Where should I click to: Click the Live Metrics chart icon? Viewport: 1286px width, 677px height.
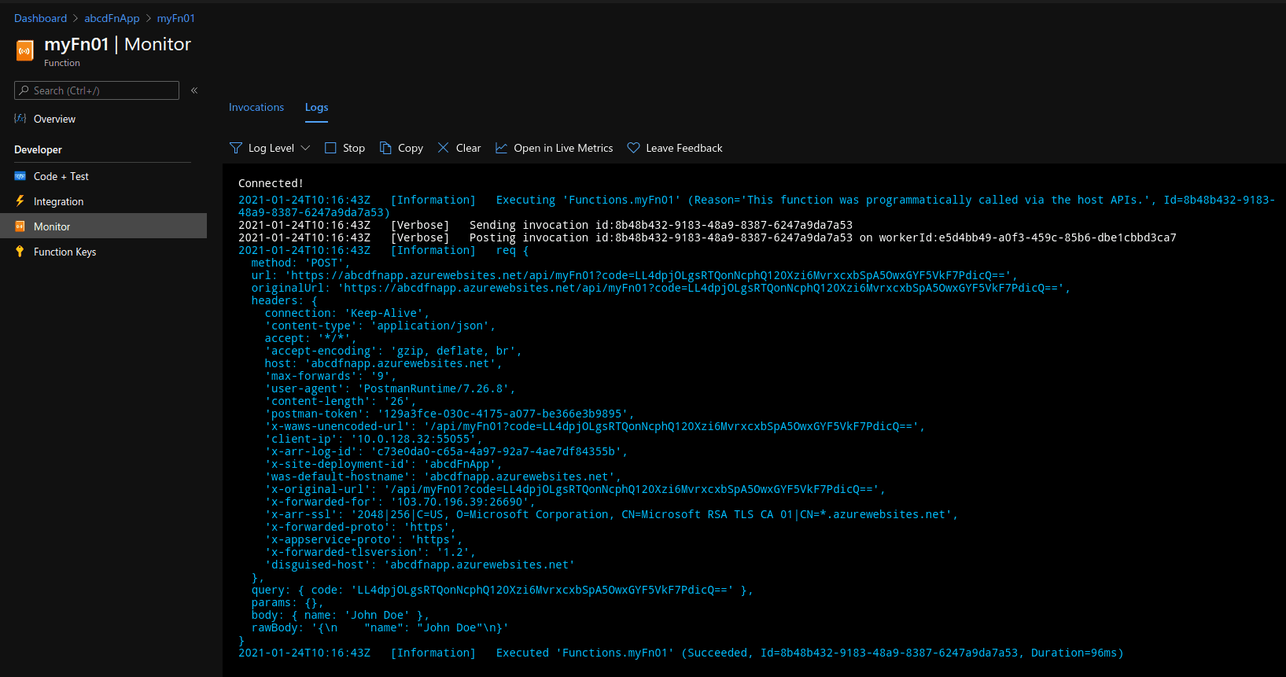click(501, 148)
